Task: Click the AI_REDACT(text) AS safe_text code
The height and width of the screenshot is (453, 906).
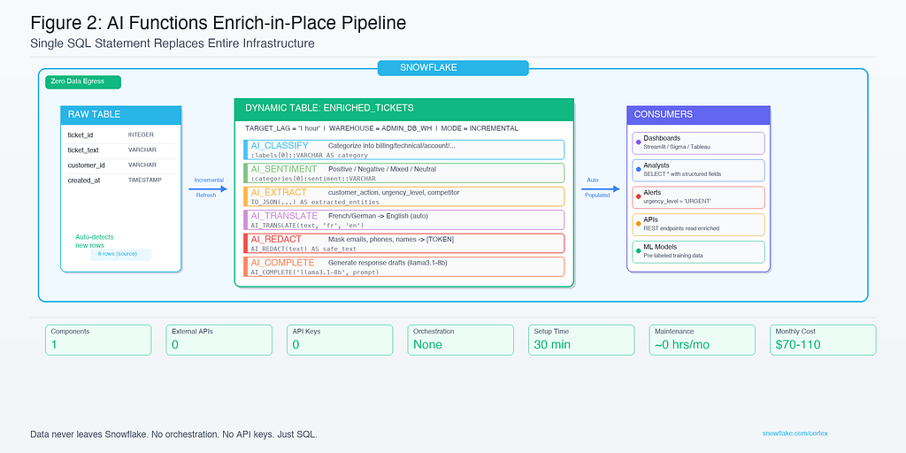Action: coord(303,249)
